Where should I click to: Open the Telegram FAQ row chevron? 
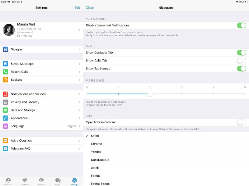point(80,149)
